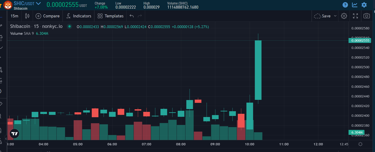This screenshot has width=375, height=152.
Task: Open chart properties gear icon
Action: pos(344,16)
